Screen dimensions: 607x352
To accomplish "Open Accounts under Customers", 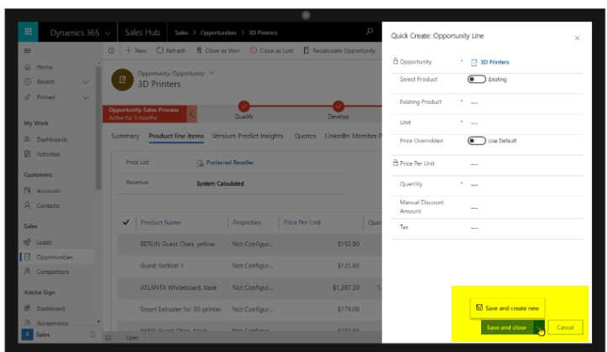I will (x=49, y=190).
